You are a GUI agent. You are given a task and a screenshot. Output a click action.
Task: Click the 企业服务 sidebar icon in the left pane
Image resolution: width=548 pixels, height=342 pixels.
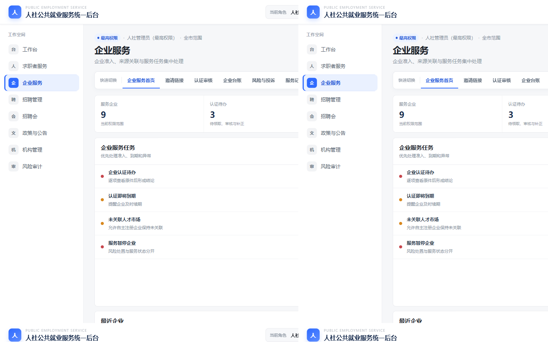[x=13, y=83]
